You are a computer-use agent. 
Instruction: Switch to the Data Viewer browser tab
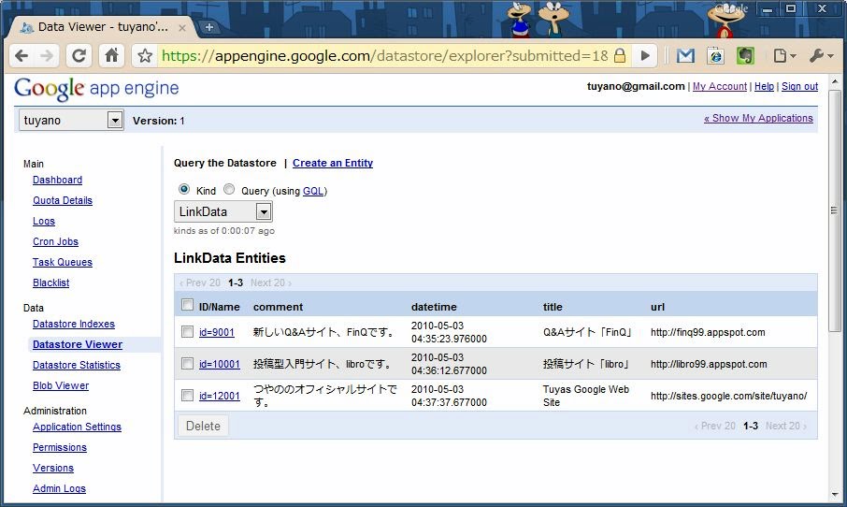pos(103,27)
